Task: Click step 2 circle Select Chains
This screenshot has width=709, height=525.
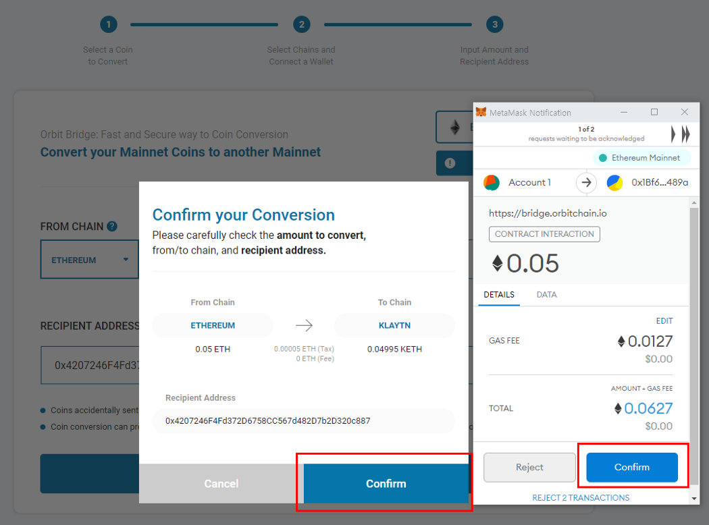Action: pyautogui.click(x=302, y=24)
